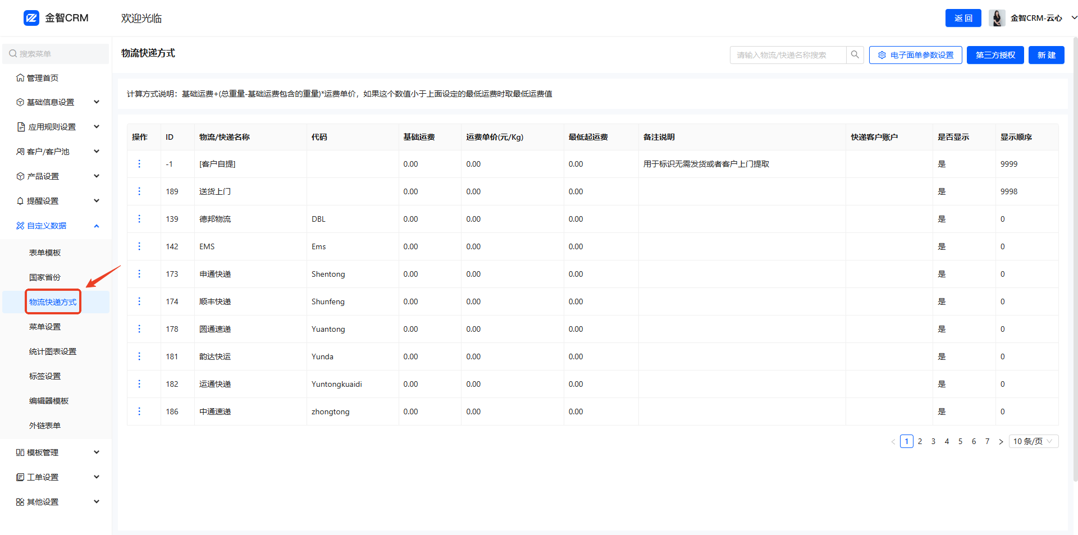
Task: Open the 编辑器模板 submenu item
Action: point(49,401)
